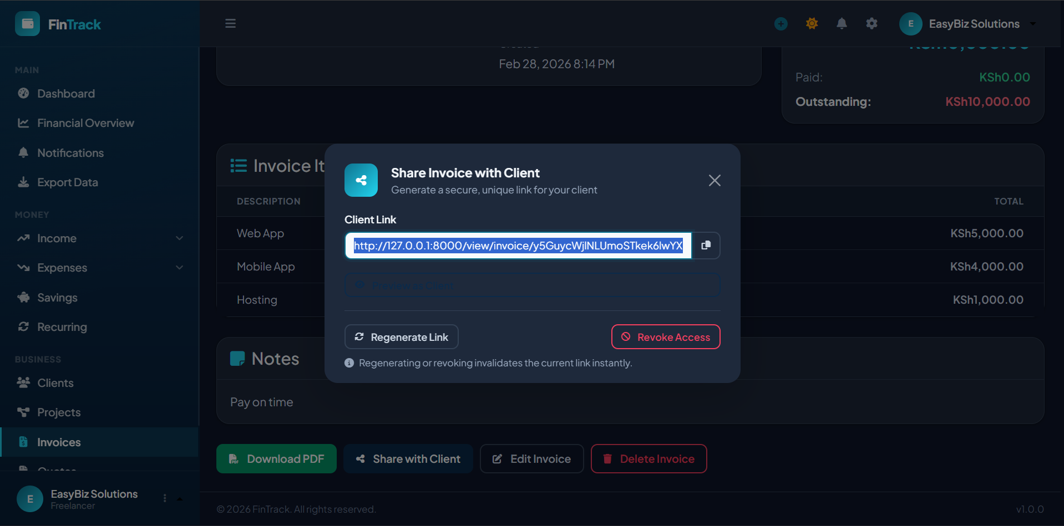
Task: Expand the Income section chevron
Action: point(179,238)
